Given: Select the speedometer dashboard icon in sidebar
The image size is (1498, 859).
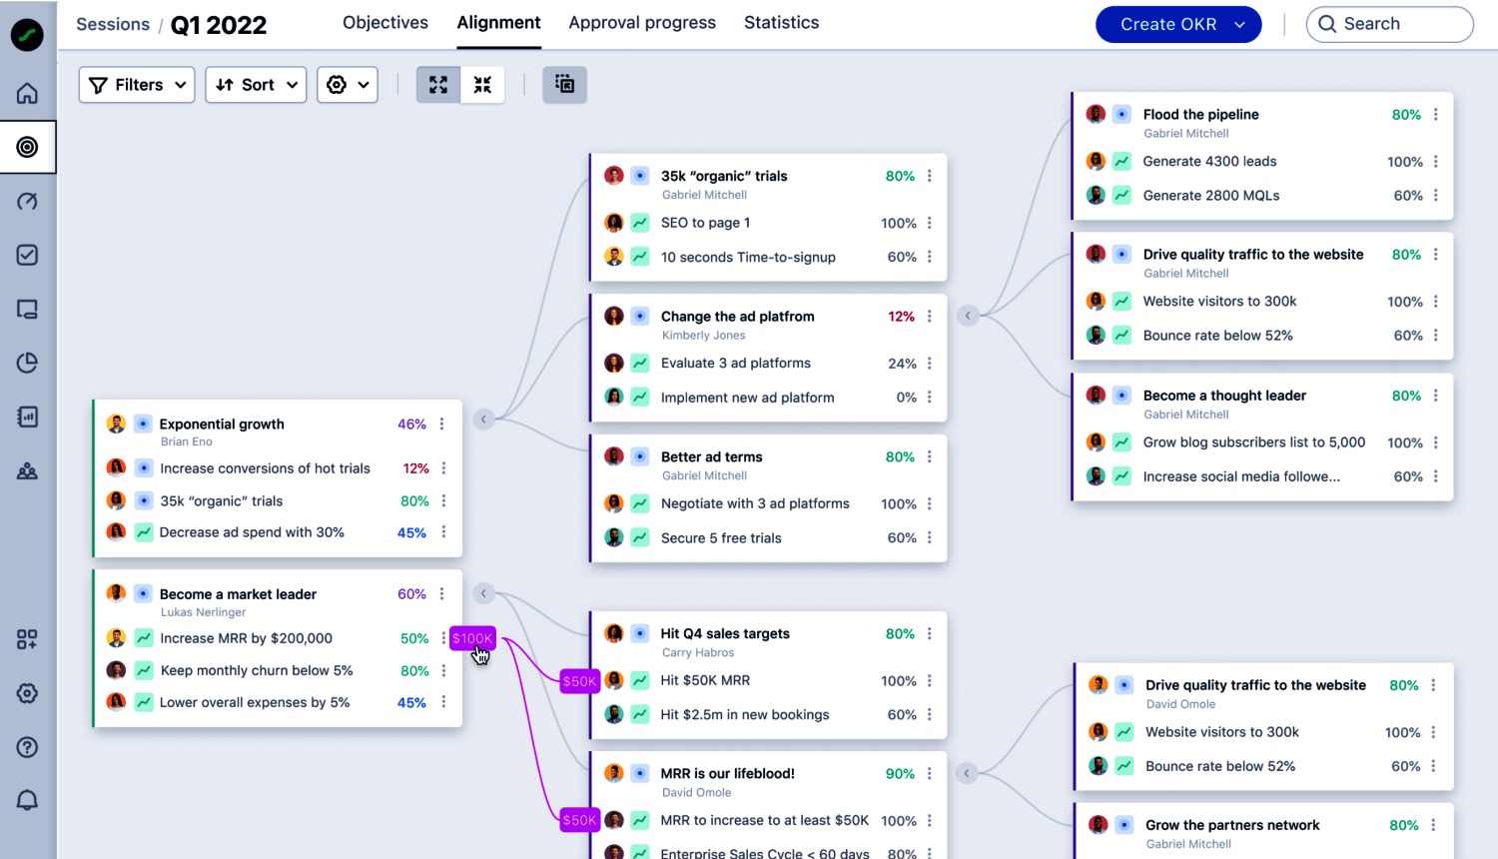Looking at the screenshot, I should click(27, 200).
